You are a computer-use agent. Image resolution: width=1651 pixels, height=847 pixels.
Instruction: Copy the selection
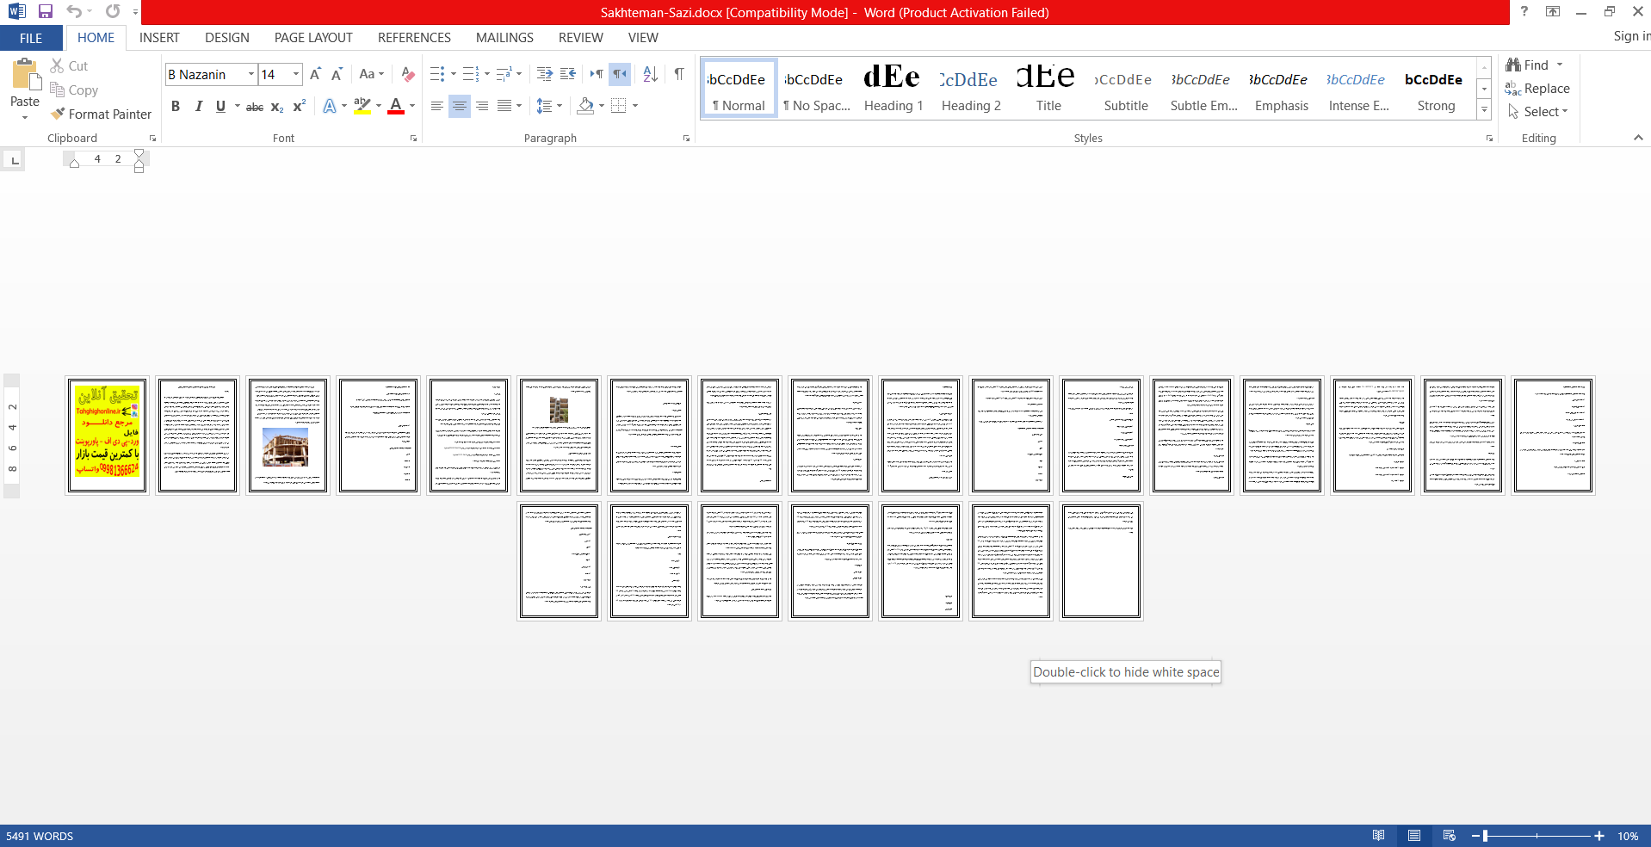click(74, 90)
